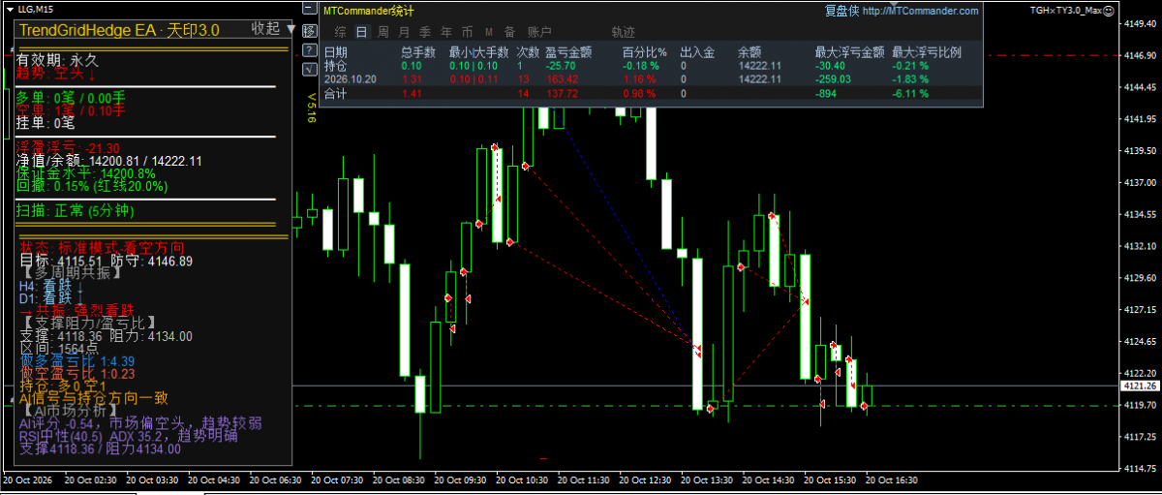Click the 趋势: 空头 trend line
This screenshot has width=1162, height=495.
pos(56,72)
